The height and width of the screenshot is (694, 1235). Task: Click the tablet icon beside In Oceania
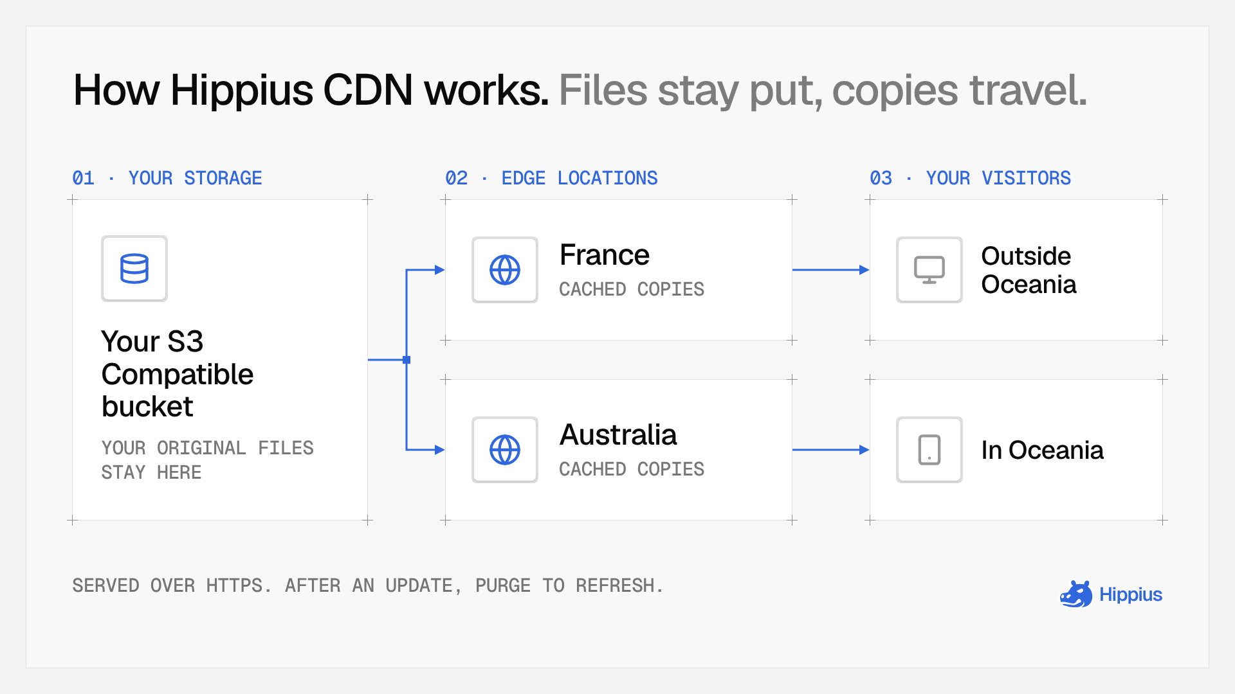coord(929,450)
